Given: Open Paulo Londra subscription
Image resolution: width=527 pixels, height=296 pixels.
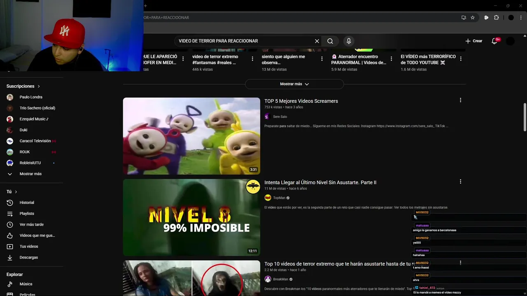Looking at the screenshot, I should [31, 97].
